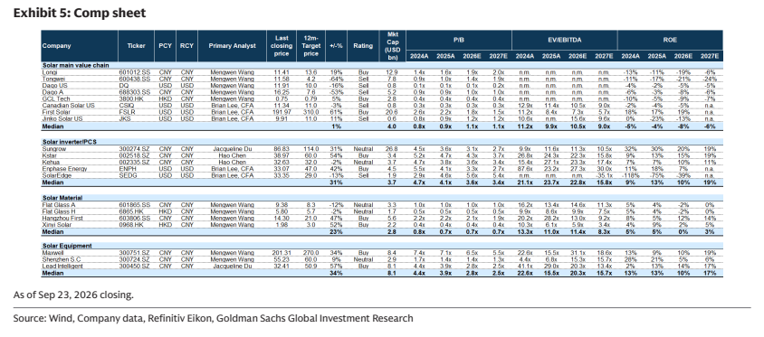
Task: Click the 'Solar inverter/PCS' section label
Action: pyautogui.click(x=70, y=142)
